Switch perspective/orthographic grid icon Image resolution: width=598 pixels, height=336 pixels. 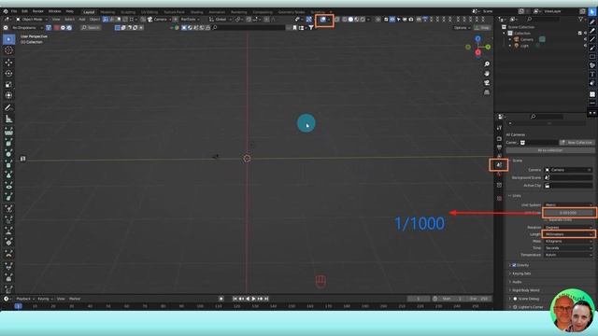[487, 92]
